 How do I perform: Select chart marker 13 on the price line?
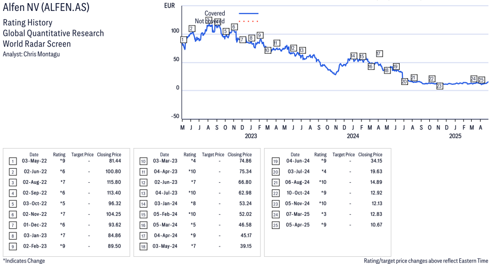302,50
